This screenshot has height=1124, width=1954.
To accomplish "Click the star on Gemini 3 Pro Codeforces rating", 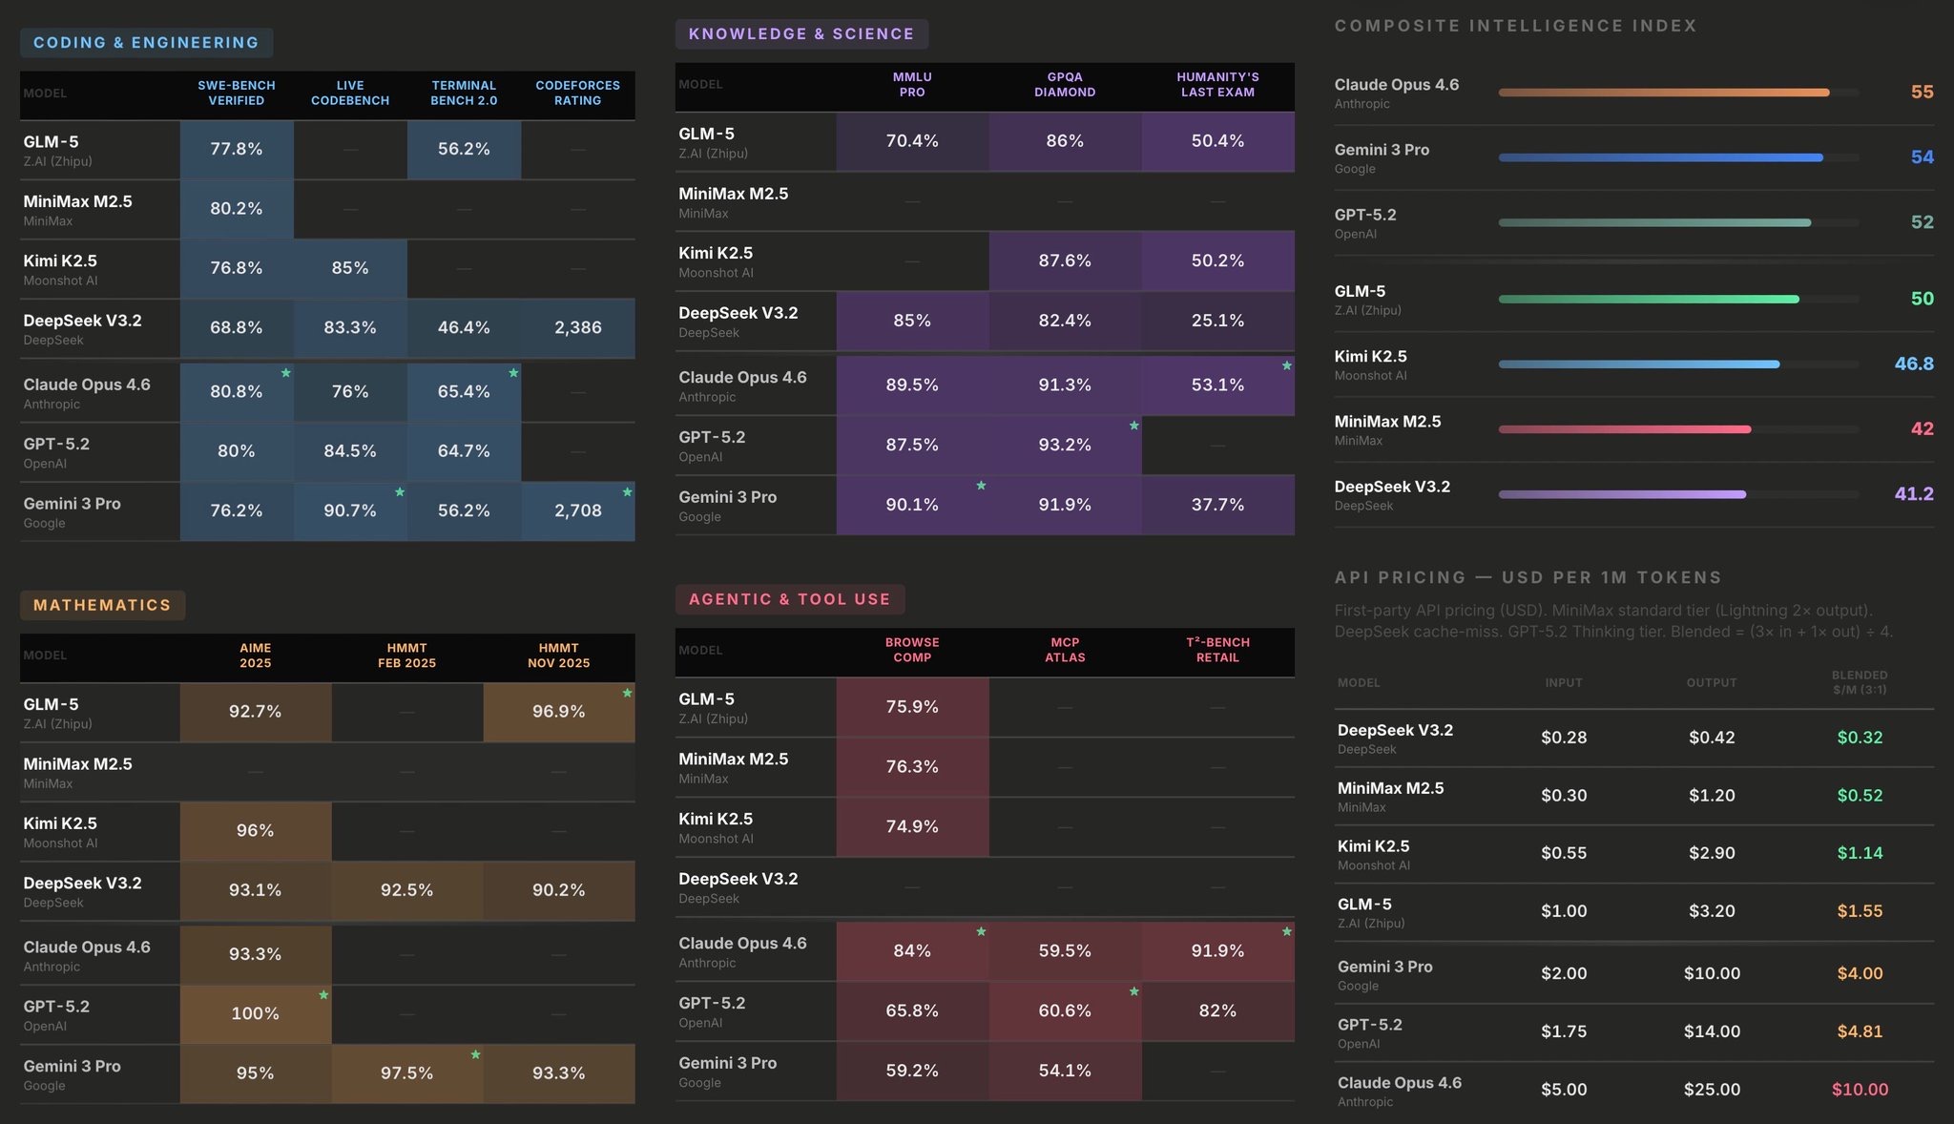I will tap(627, 492).
